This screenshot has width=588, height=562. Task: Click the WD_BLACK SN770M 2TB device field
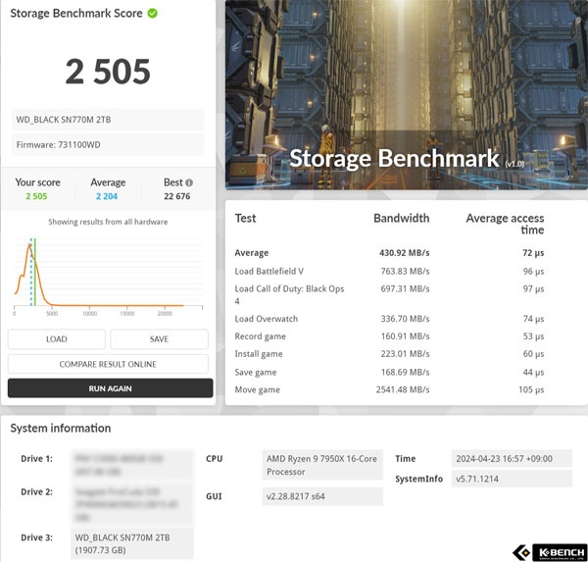click(108, 120)
